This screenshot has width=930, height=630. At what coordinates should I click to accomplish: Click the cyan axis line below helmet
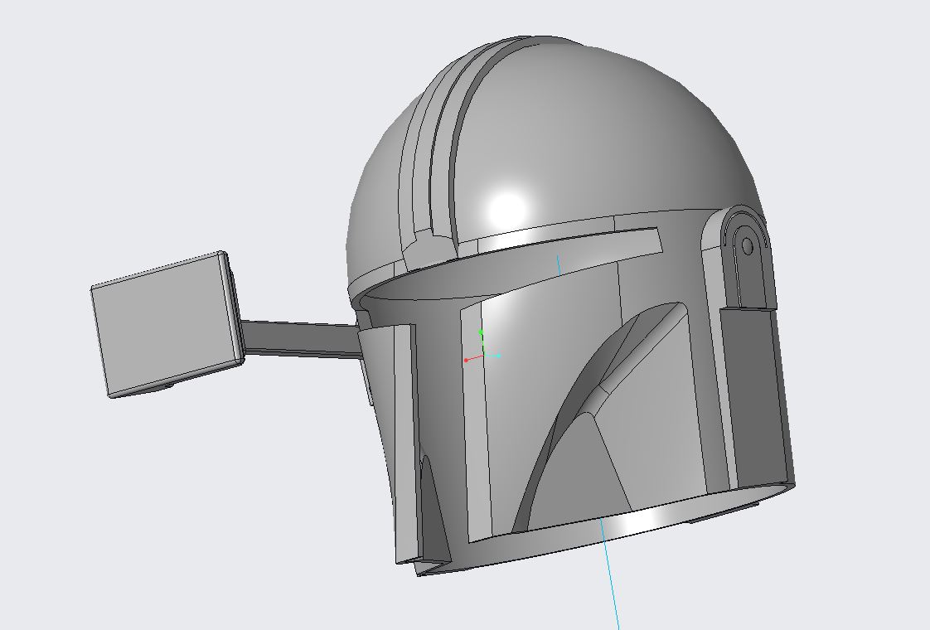[610, 573]
